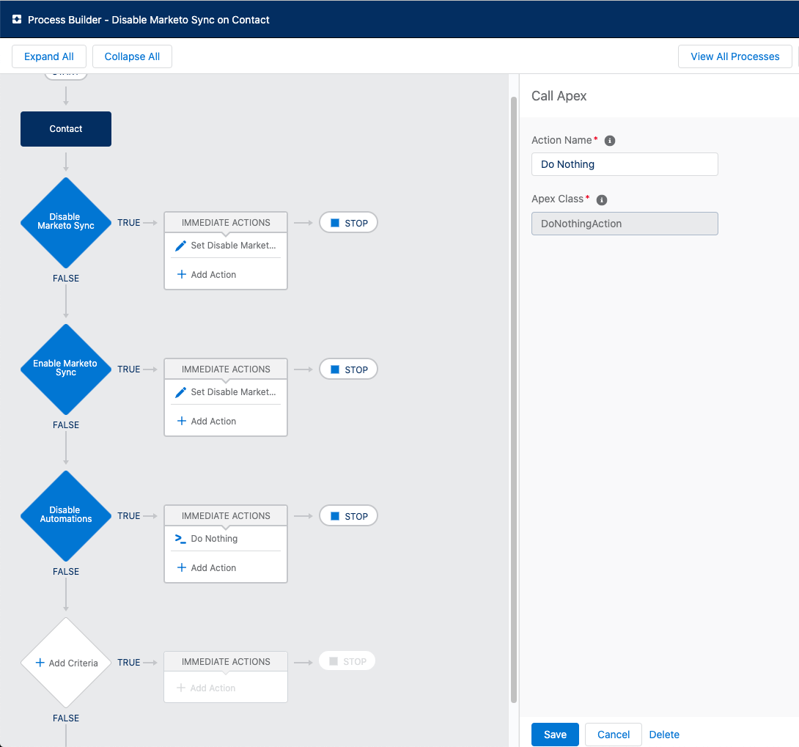Click the Apex Class info icon

tap(602, 199)
